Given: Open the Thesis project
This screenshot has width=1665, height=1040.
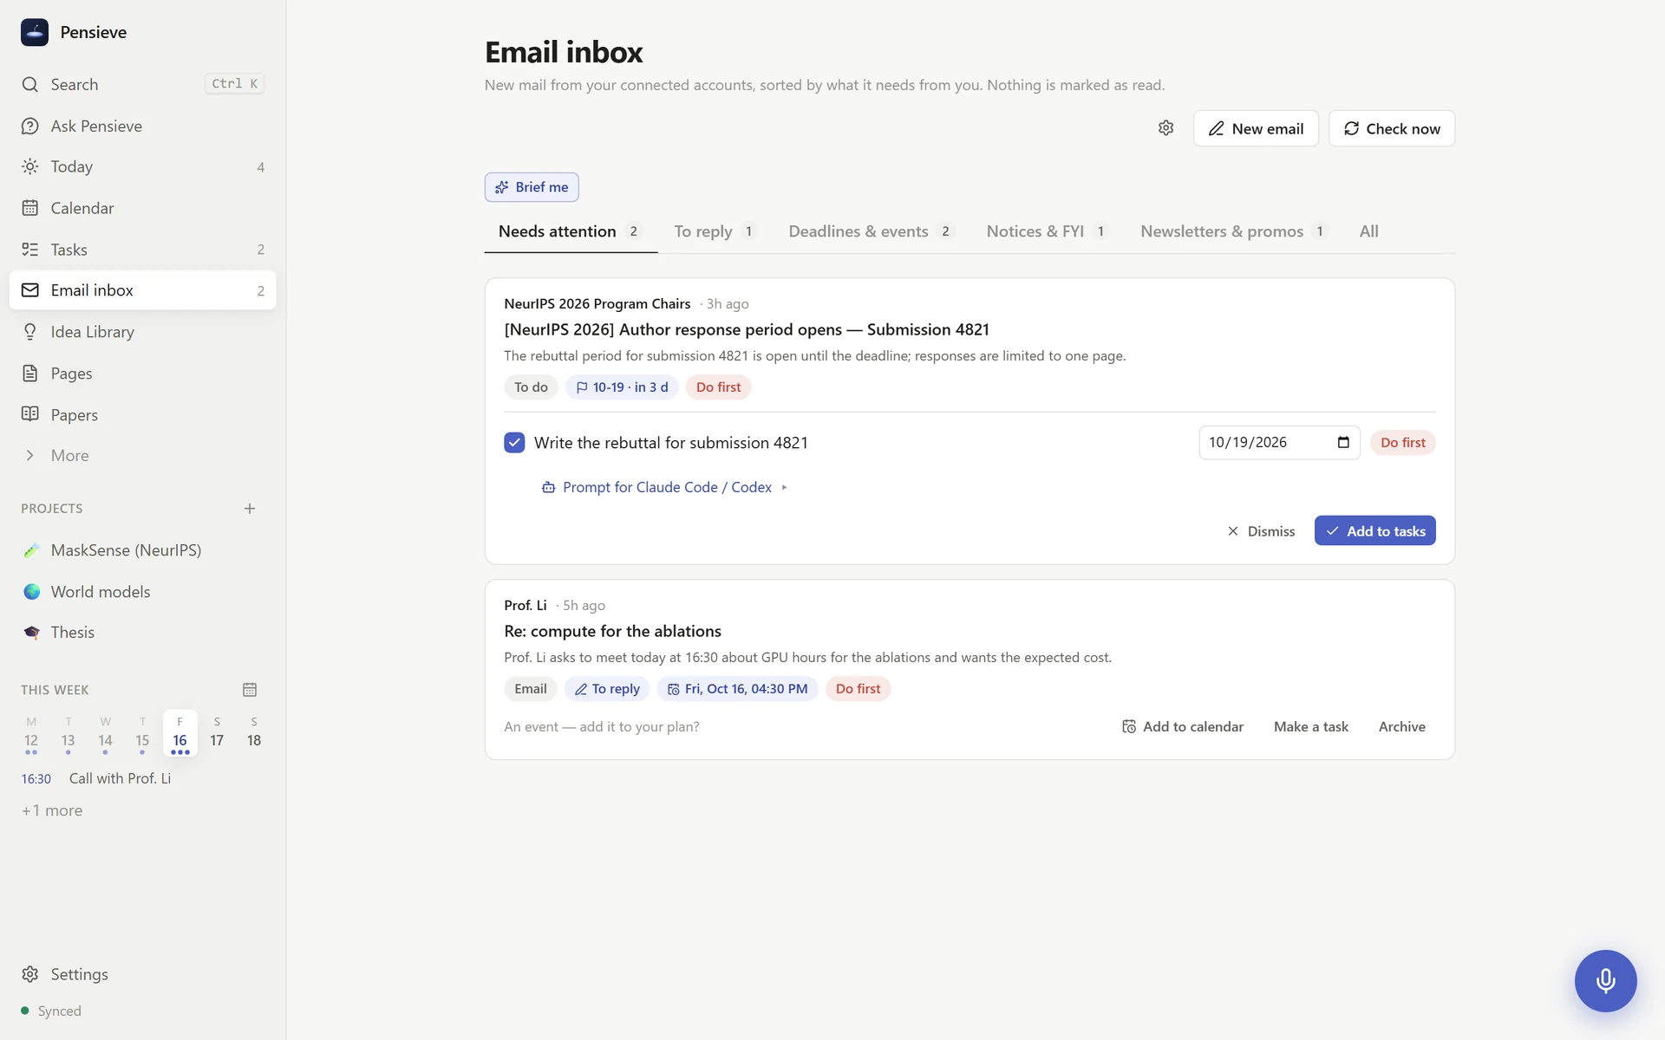Looking at the screenshot, I should [142, 633].
